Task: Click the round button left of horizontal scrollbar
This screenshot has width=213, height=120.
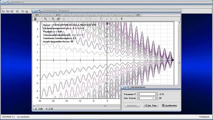Action: [x=34, y=106]
